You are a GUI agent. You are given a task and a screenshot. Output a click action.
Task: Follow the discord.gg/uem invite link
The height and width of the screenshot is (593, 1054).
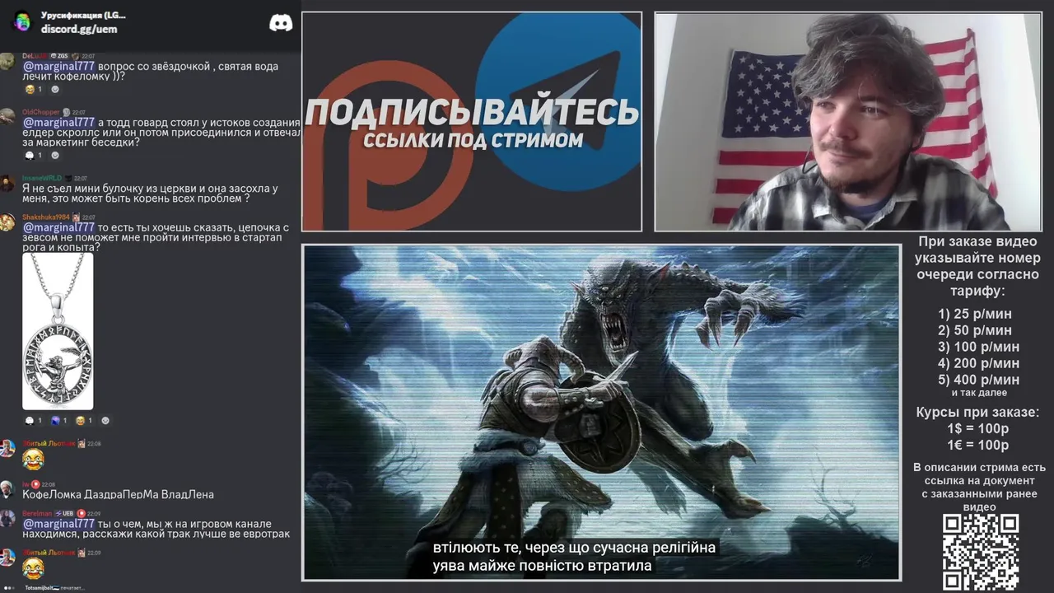coord(79,29)
